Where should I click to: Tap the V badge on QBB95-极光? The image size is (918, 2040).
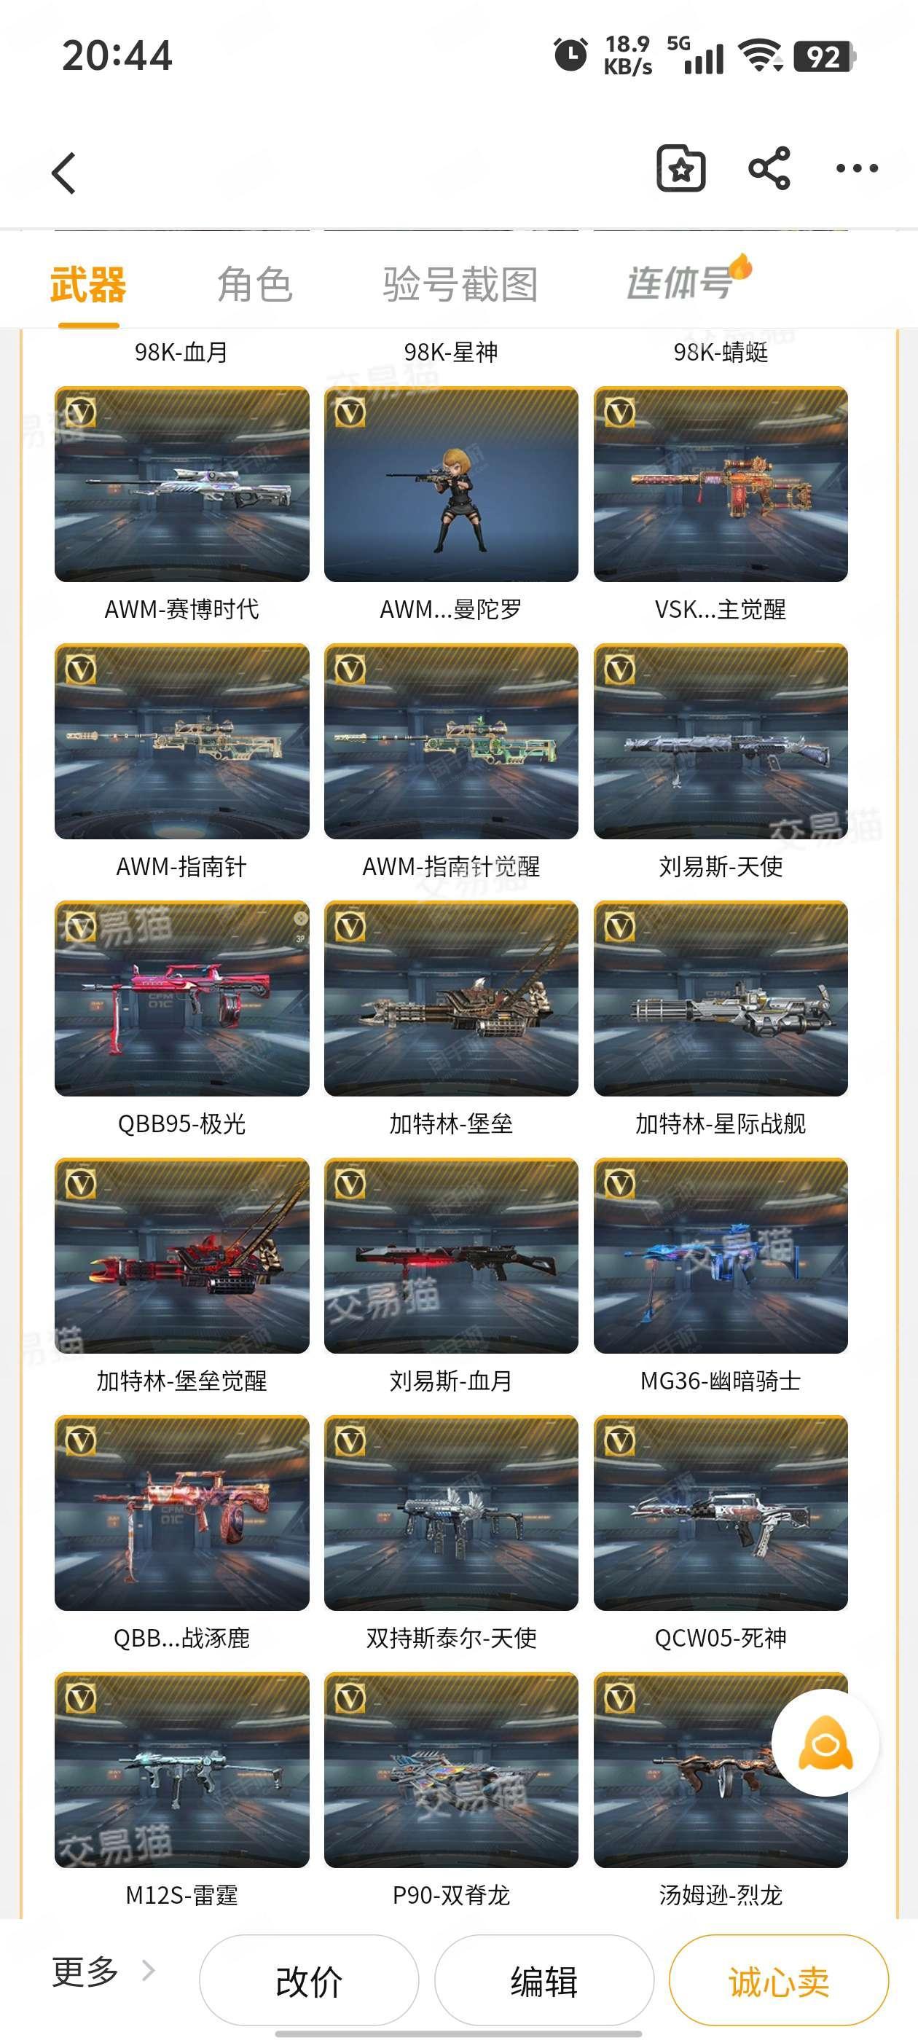pos(80,927)
